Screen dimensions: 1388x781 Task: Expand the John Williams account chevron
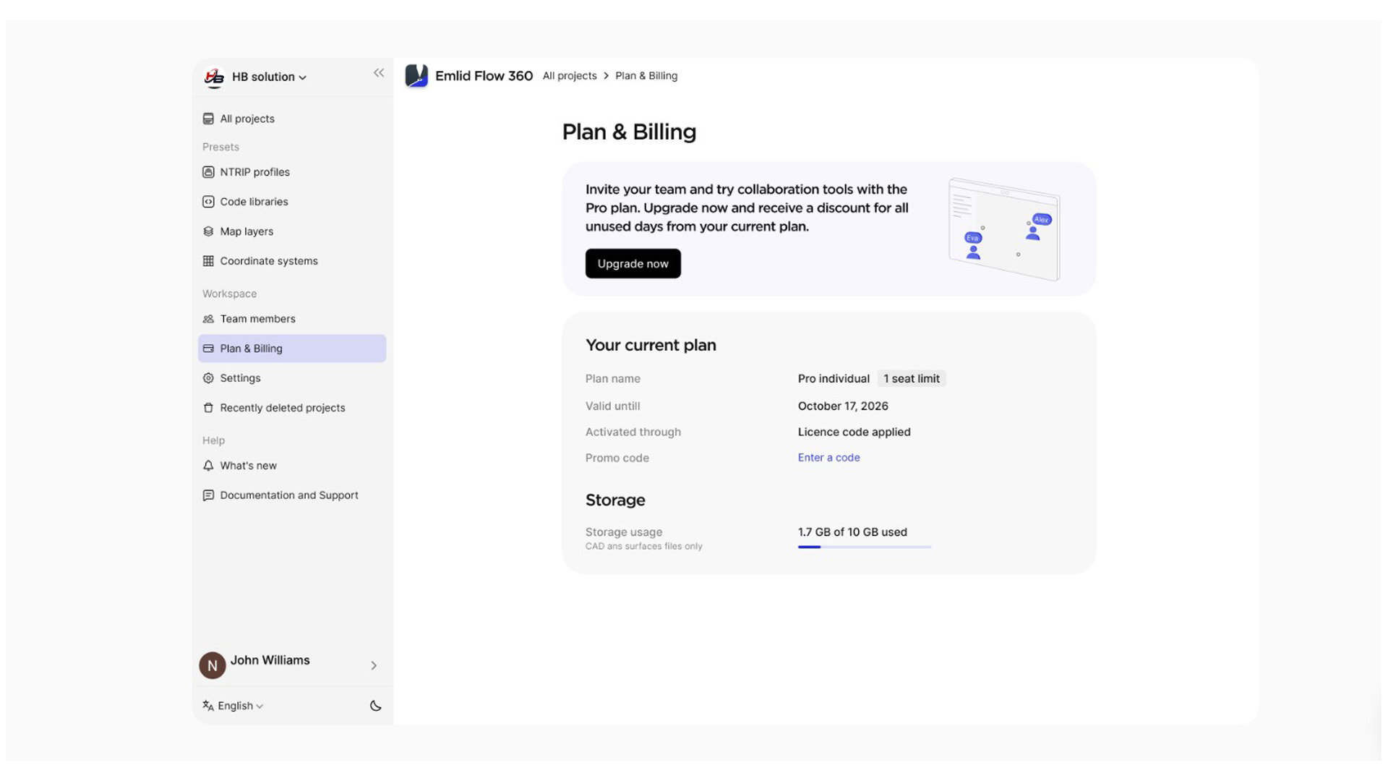point(374,665)
